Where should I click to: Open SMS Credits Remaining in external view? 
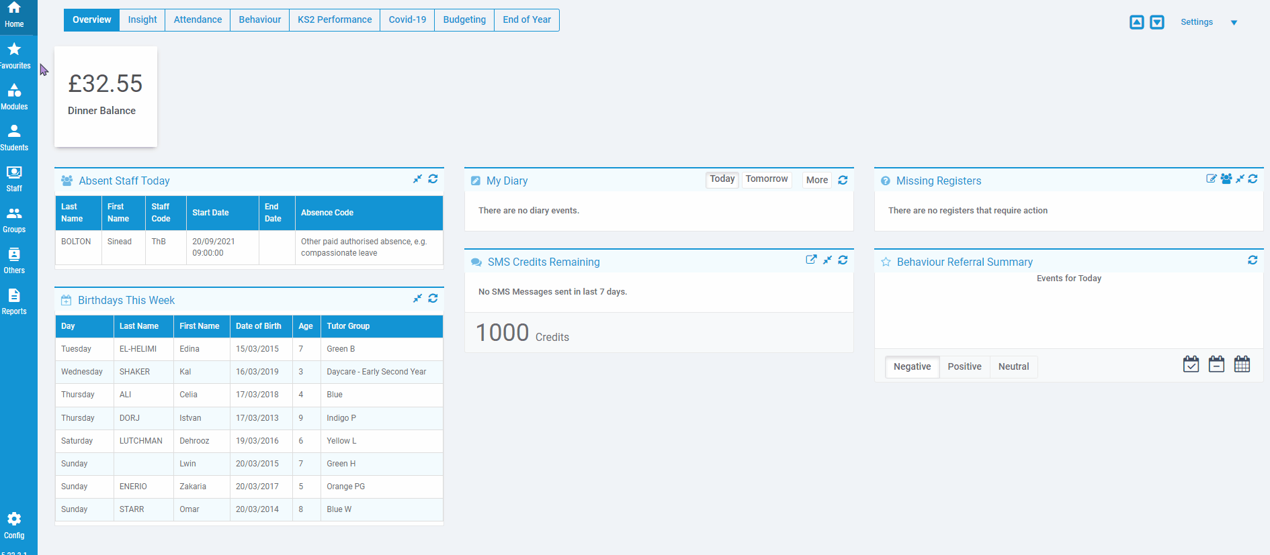click(x=811, y=260)
